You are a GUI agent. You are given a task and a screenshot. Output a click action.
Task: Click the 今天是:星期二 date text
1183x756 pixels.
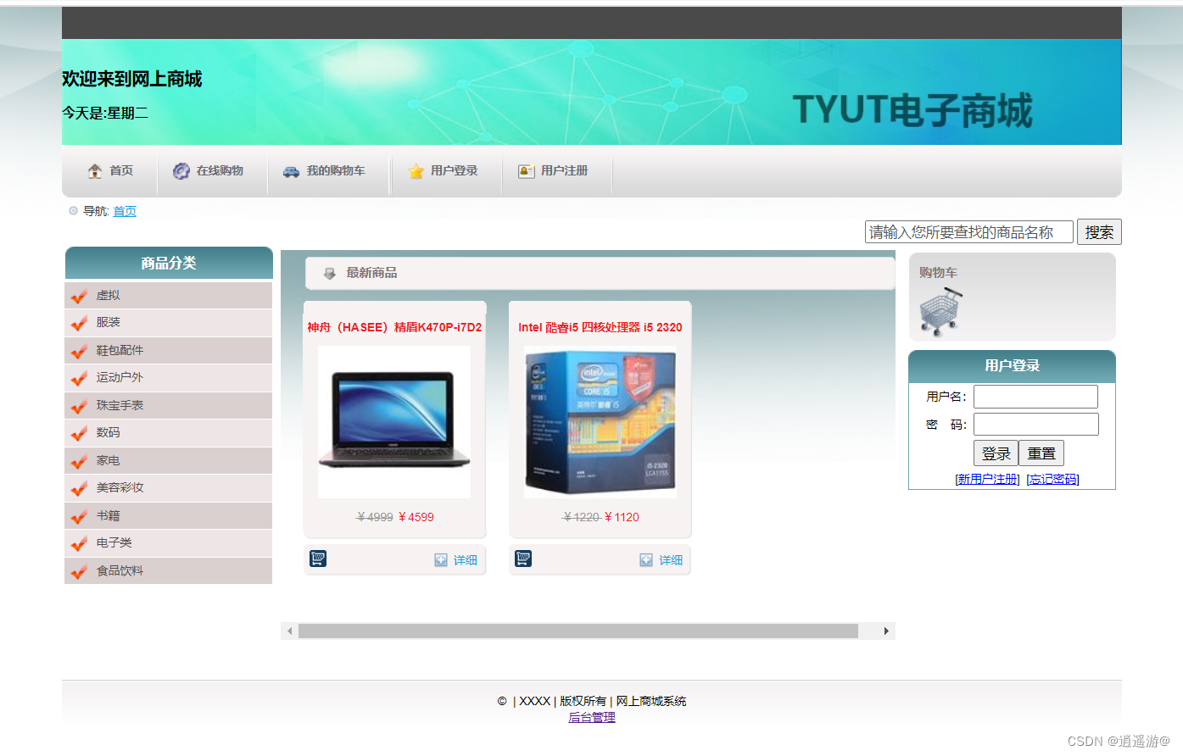pyautogui.click(x=105, y=113)
